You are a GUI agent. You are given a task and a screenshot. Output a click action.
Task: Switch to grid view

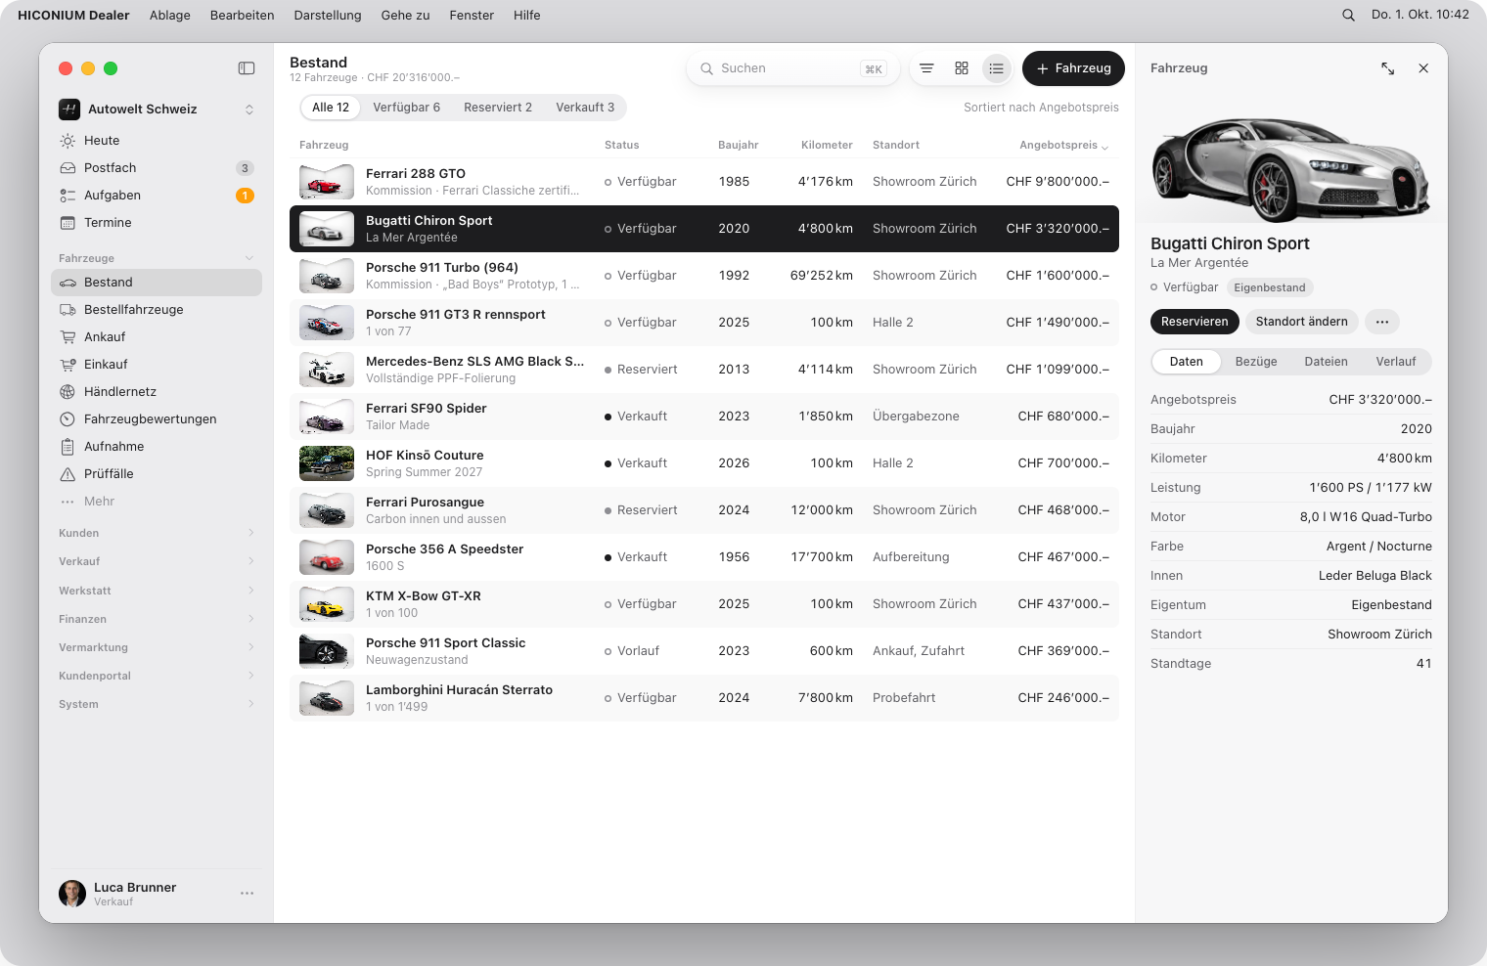pos(962,68)
